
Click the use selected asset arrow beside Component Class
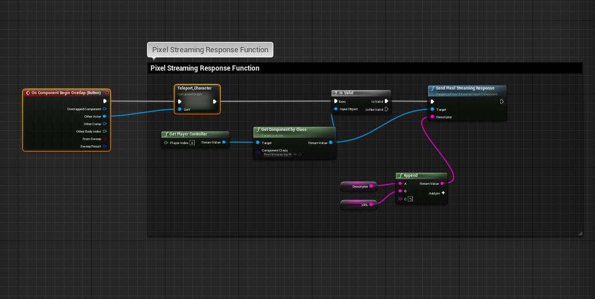295,154
